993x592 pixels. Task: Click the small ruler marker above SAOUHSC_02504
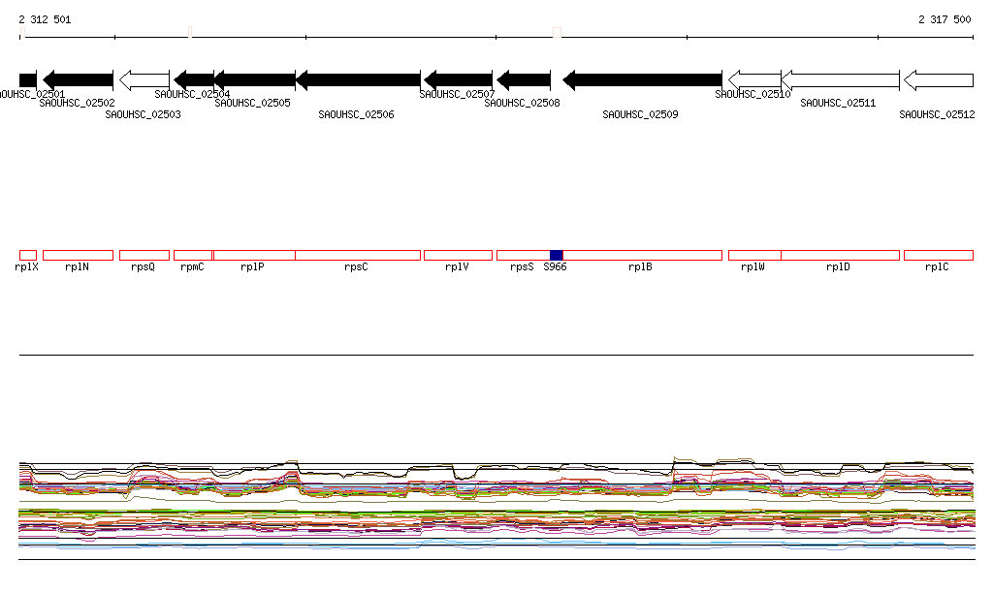click(x=190, y=32)
